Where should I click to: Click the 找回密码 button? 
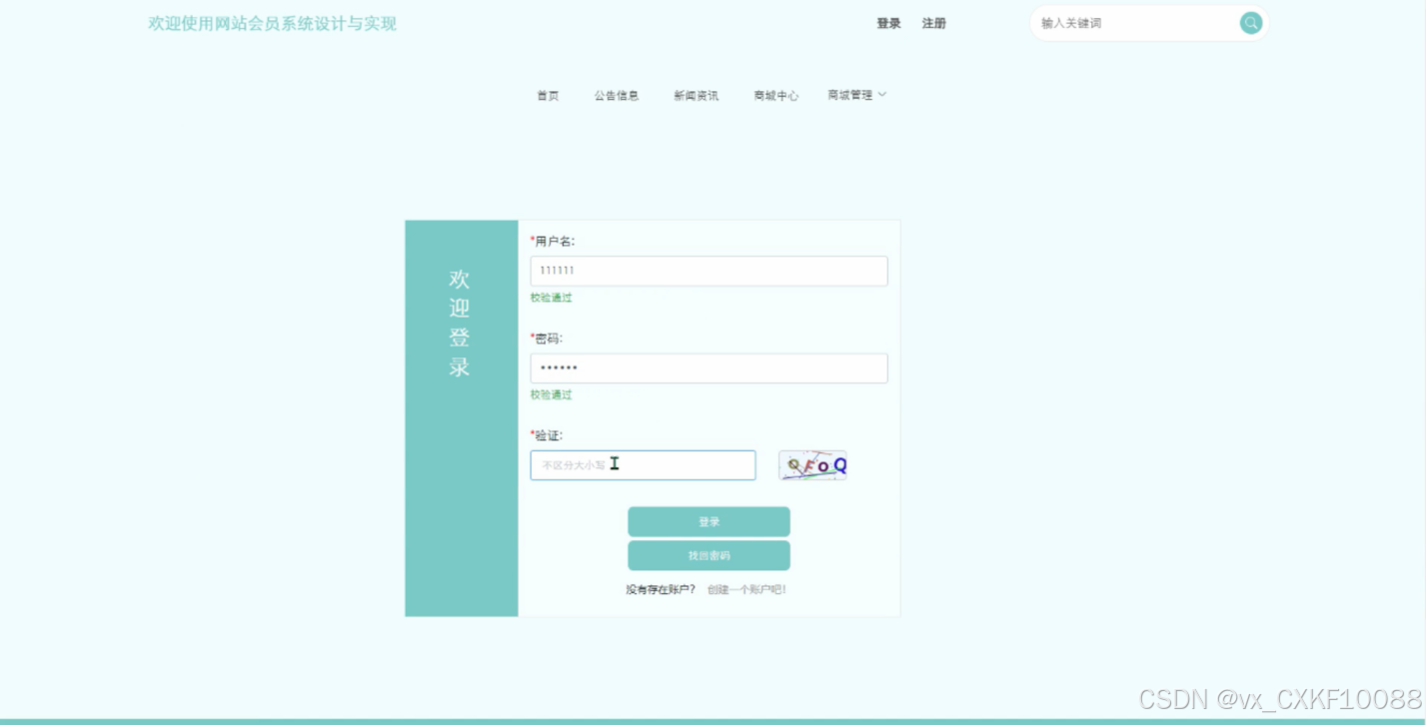pyautogui.click(x=709, y=555)
